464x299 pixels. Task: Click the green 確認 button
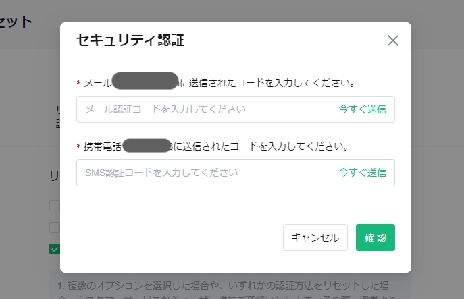pyautogui.click(x=376, y=238)
